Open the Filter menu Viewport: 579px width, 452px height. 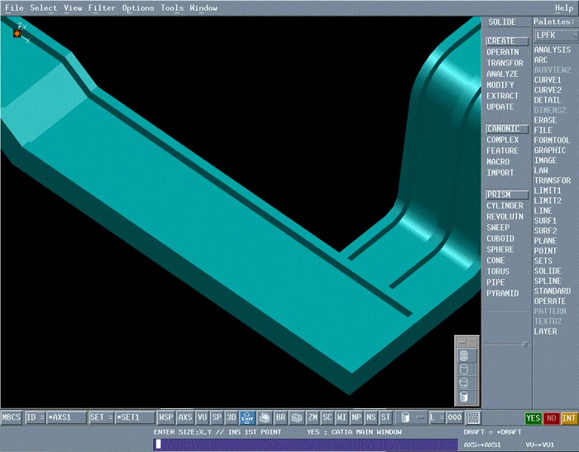tap(102, 7)
